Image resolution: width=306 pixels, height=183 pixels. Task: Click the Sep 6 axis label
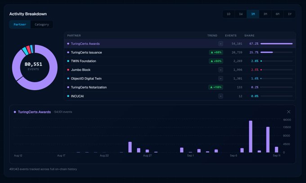click(234, 156)
